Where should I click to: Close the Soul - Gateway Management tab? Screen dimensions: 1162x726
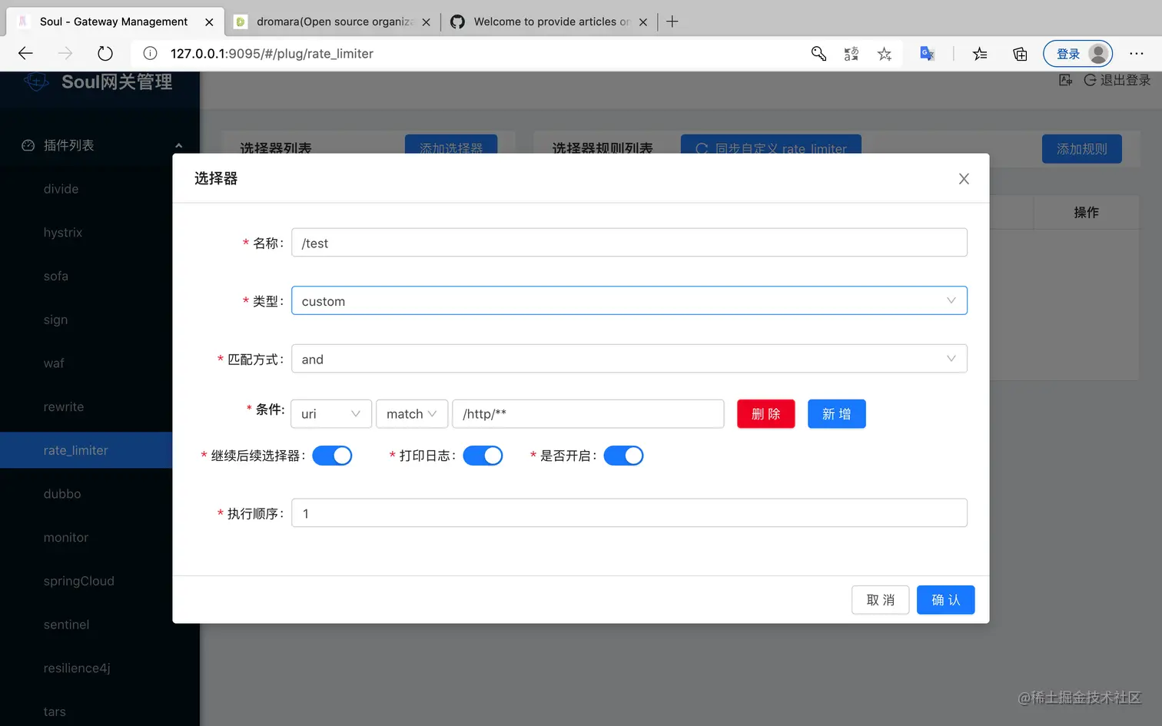[x=209, y=22]
